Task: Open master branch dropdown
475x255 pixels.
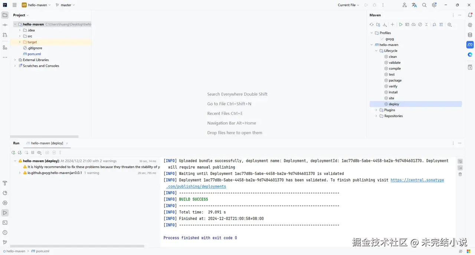Action: [x=65, y=5]
